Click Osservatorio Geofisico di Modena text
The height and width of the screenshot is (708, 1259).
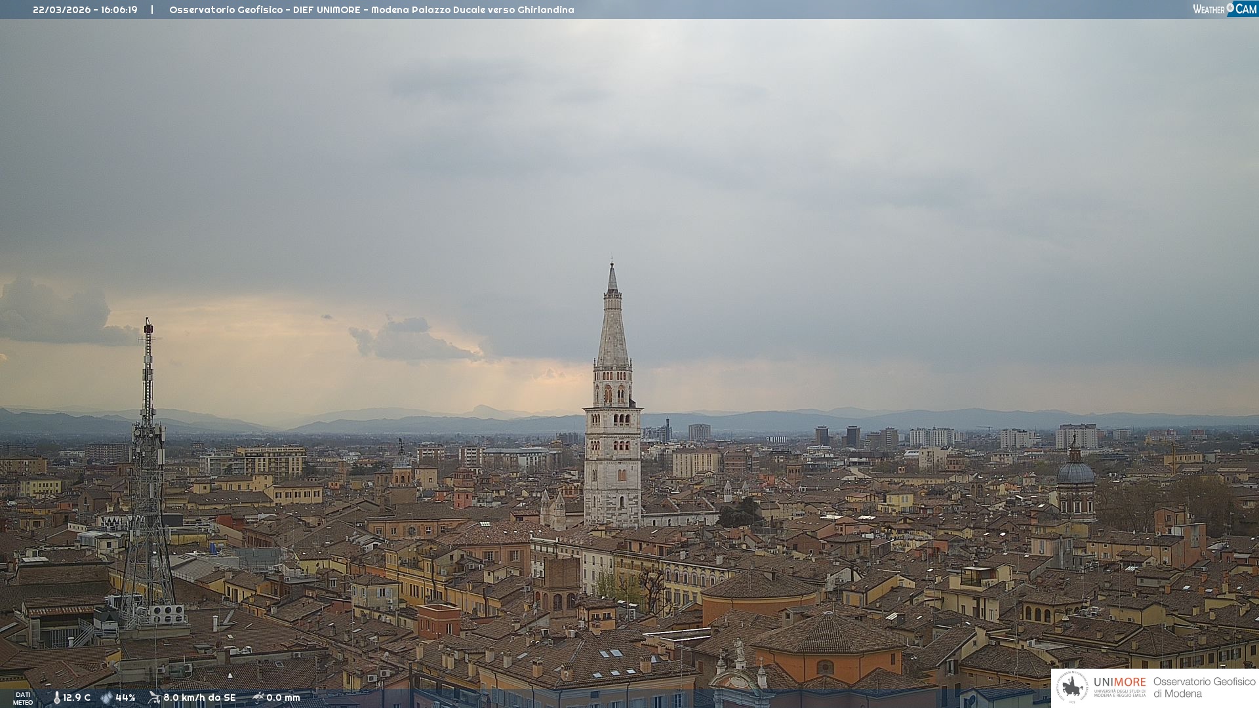[1204, 687]
